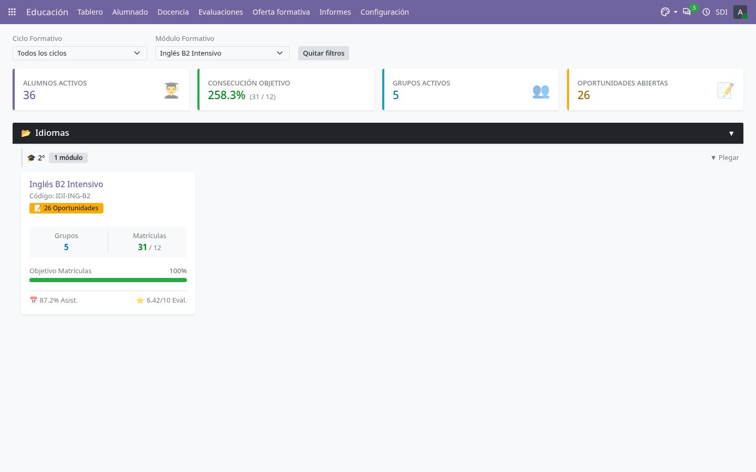756x472 pixels.
Task: Expand the palette icon dropdown caret
Action: (676, 12)
